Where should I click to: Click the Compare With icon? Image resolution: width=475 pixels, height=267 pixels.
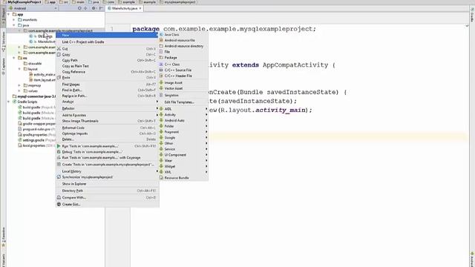59,197
